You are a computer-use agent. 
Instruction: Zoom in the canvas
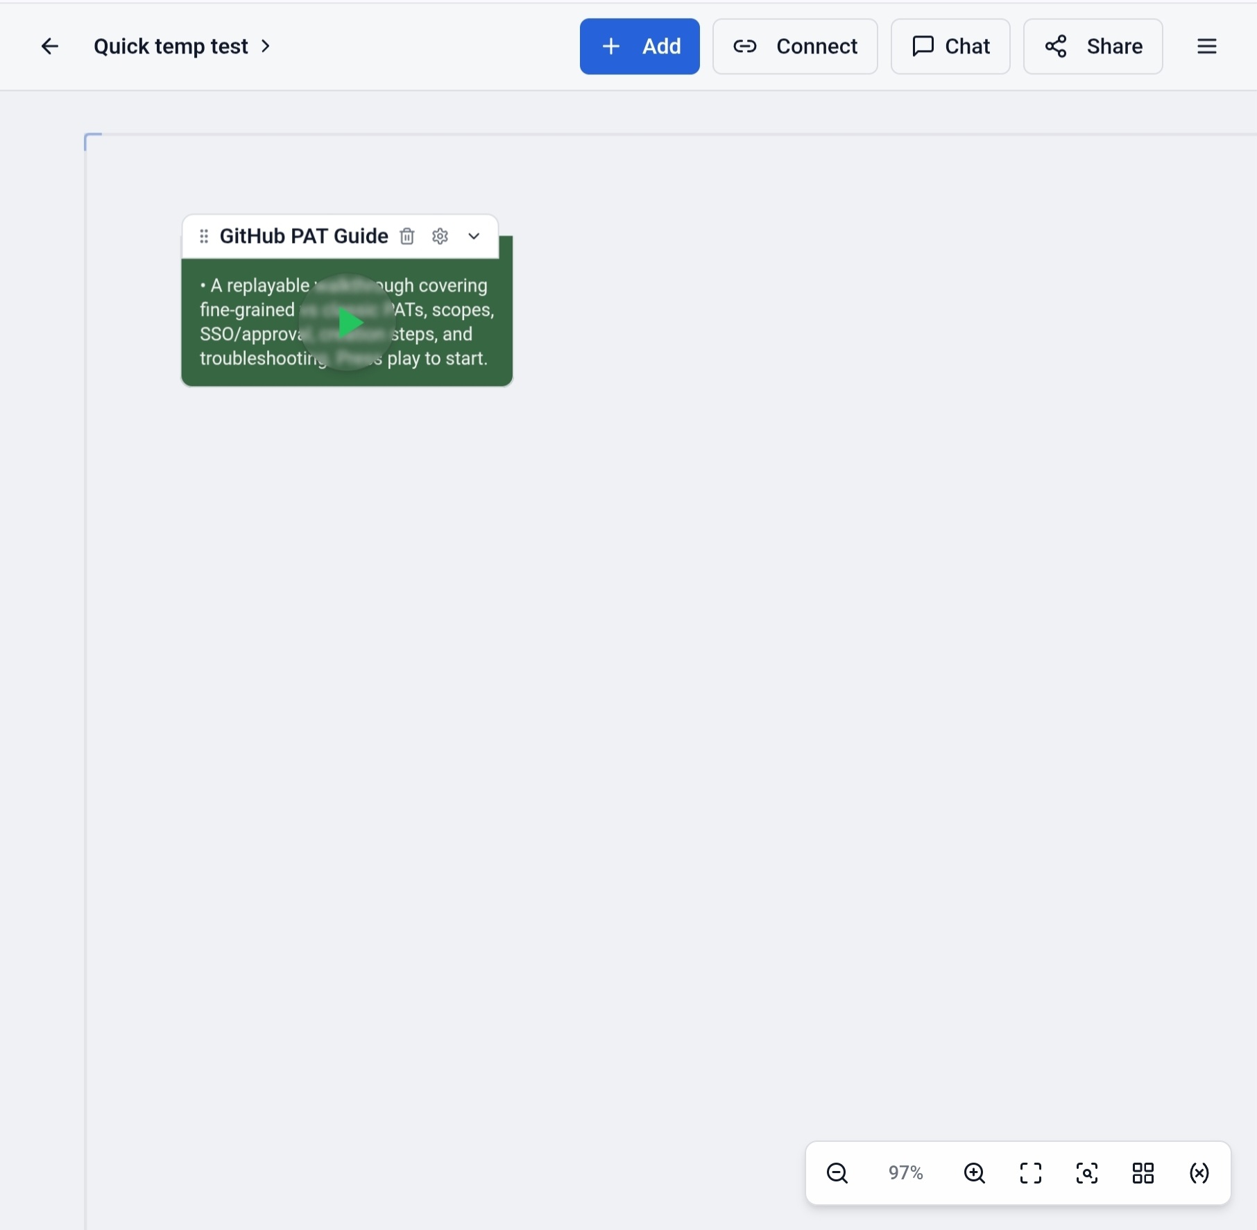point(975,1173)
